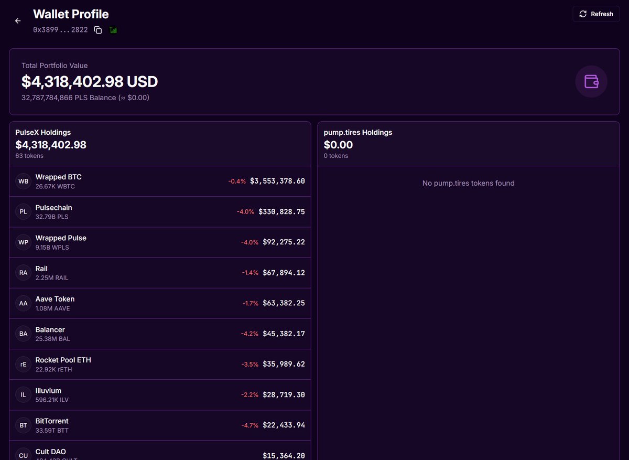629x460 pixels.
Task: Click the Refresh button
Action: pyautogui.click(x=597, y=14)
